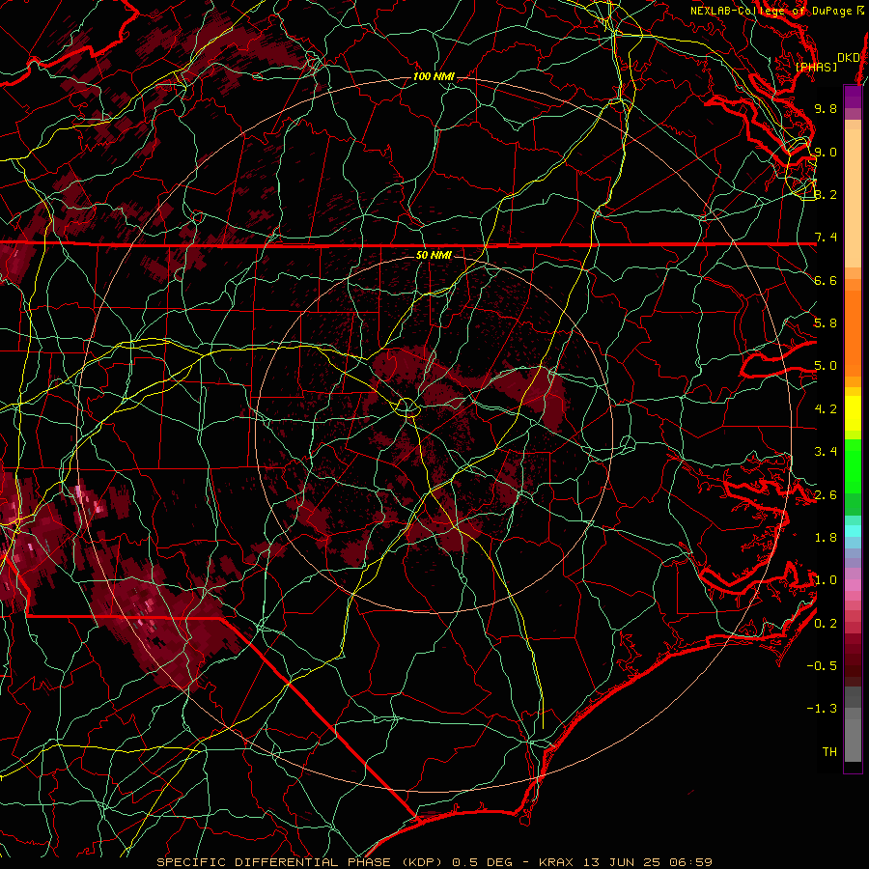Screen dimensions: 869x869
Task: Select the 7.4 value on the legend
Action: pos(826,238)
